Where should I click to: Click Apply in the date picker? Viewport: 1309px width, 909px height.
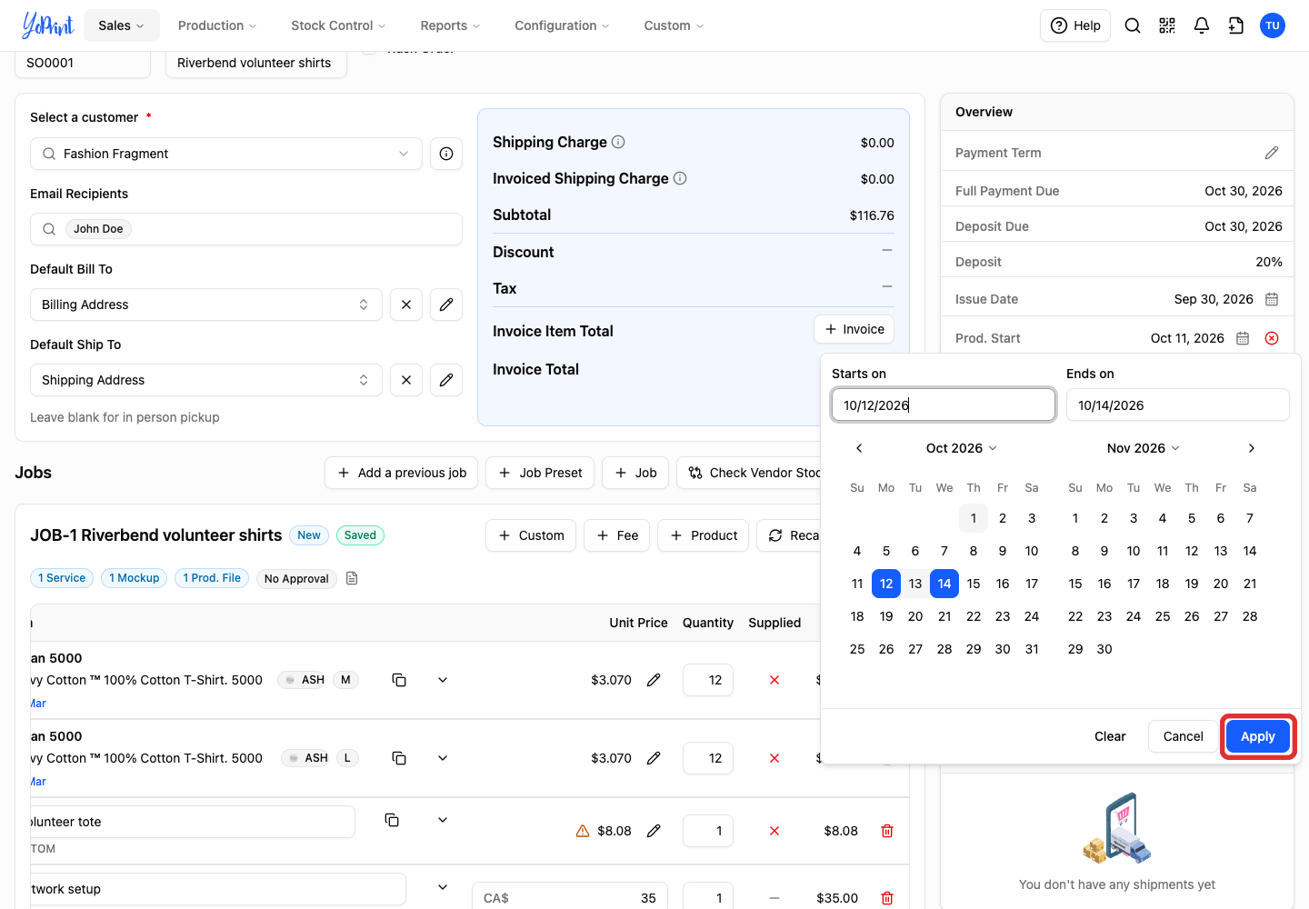1258,736
